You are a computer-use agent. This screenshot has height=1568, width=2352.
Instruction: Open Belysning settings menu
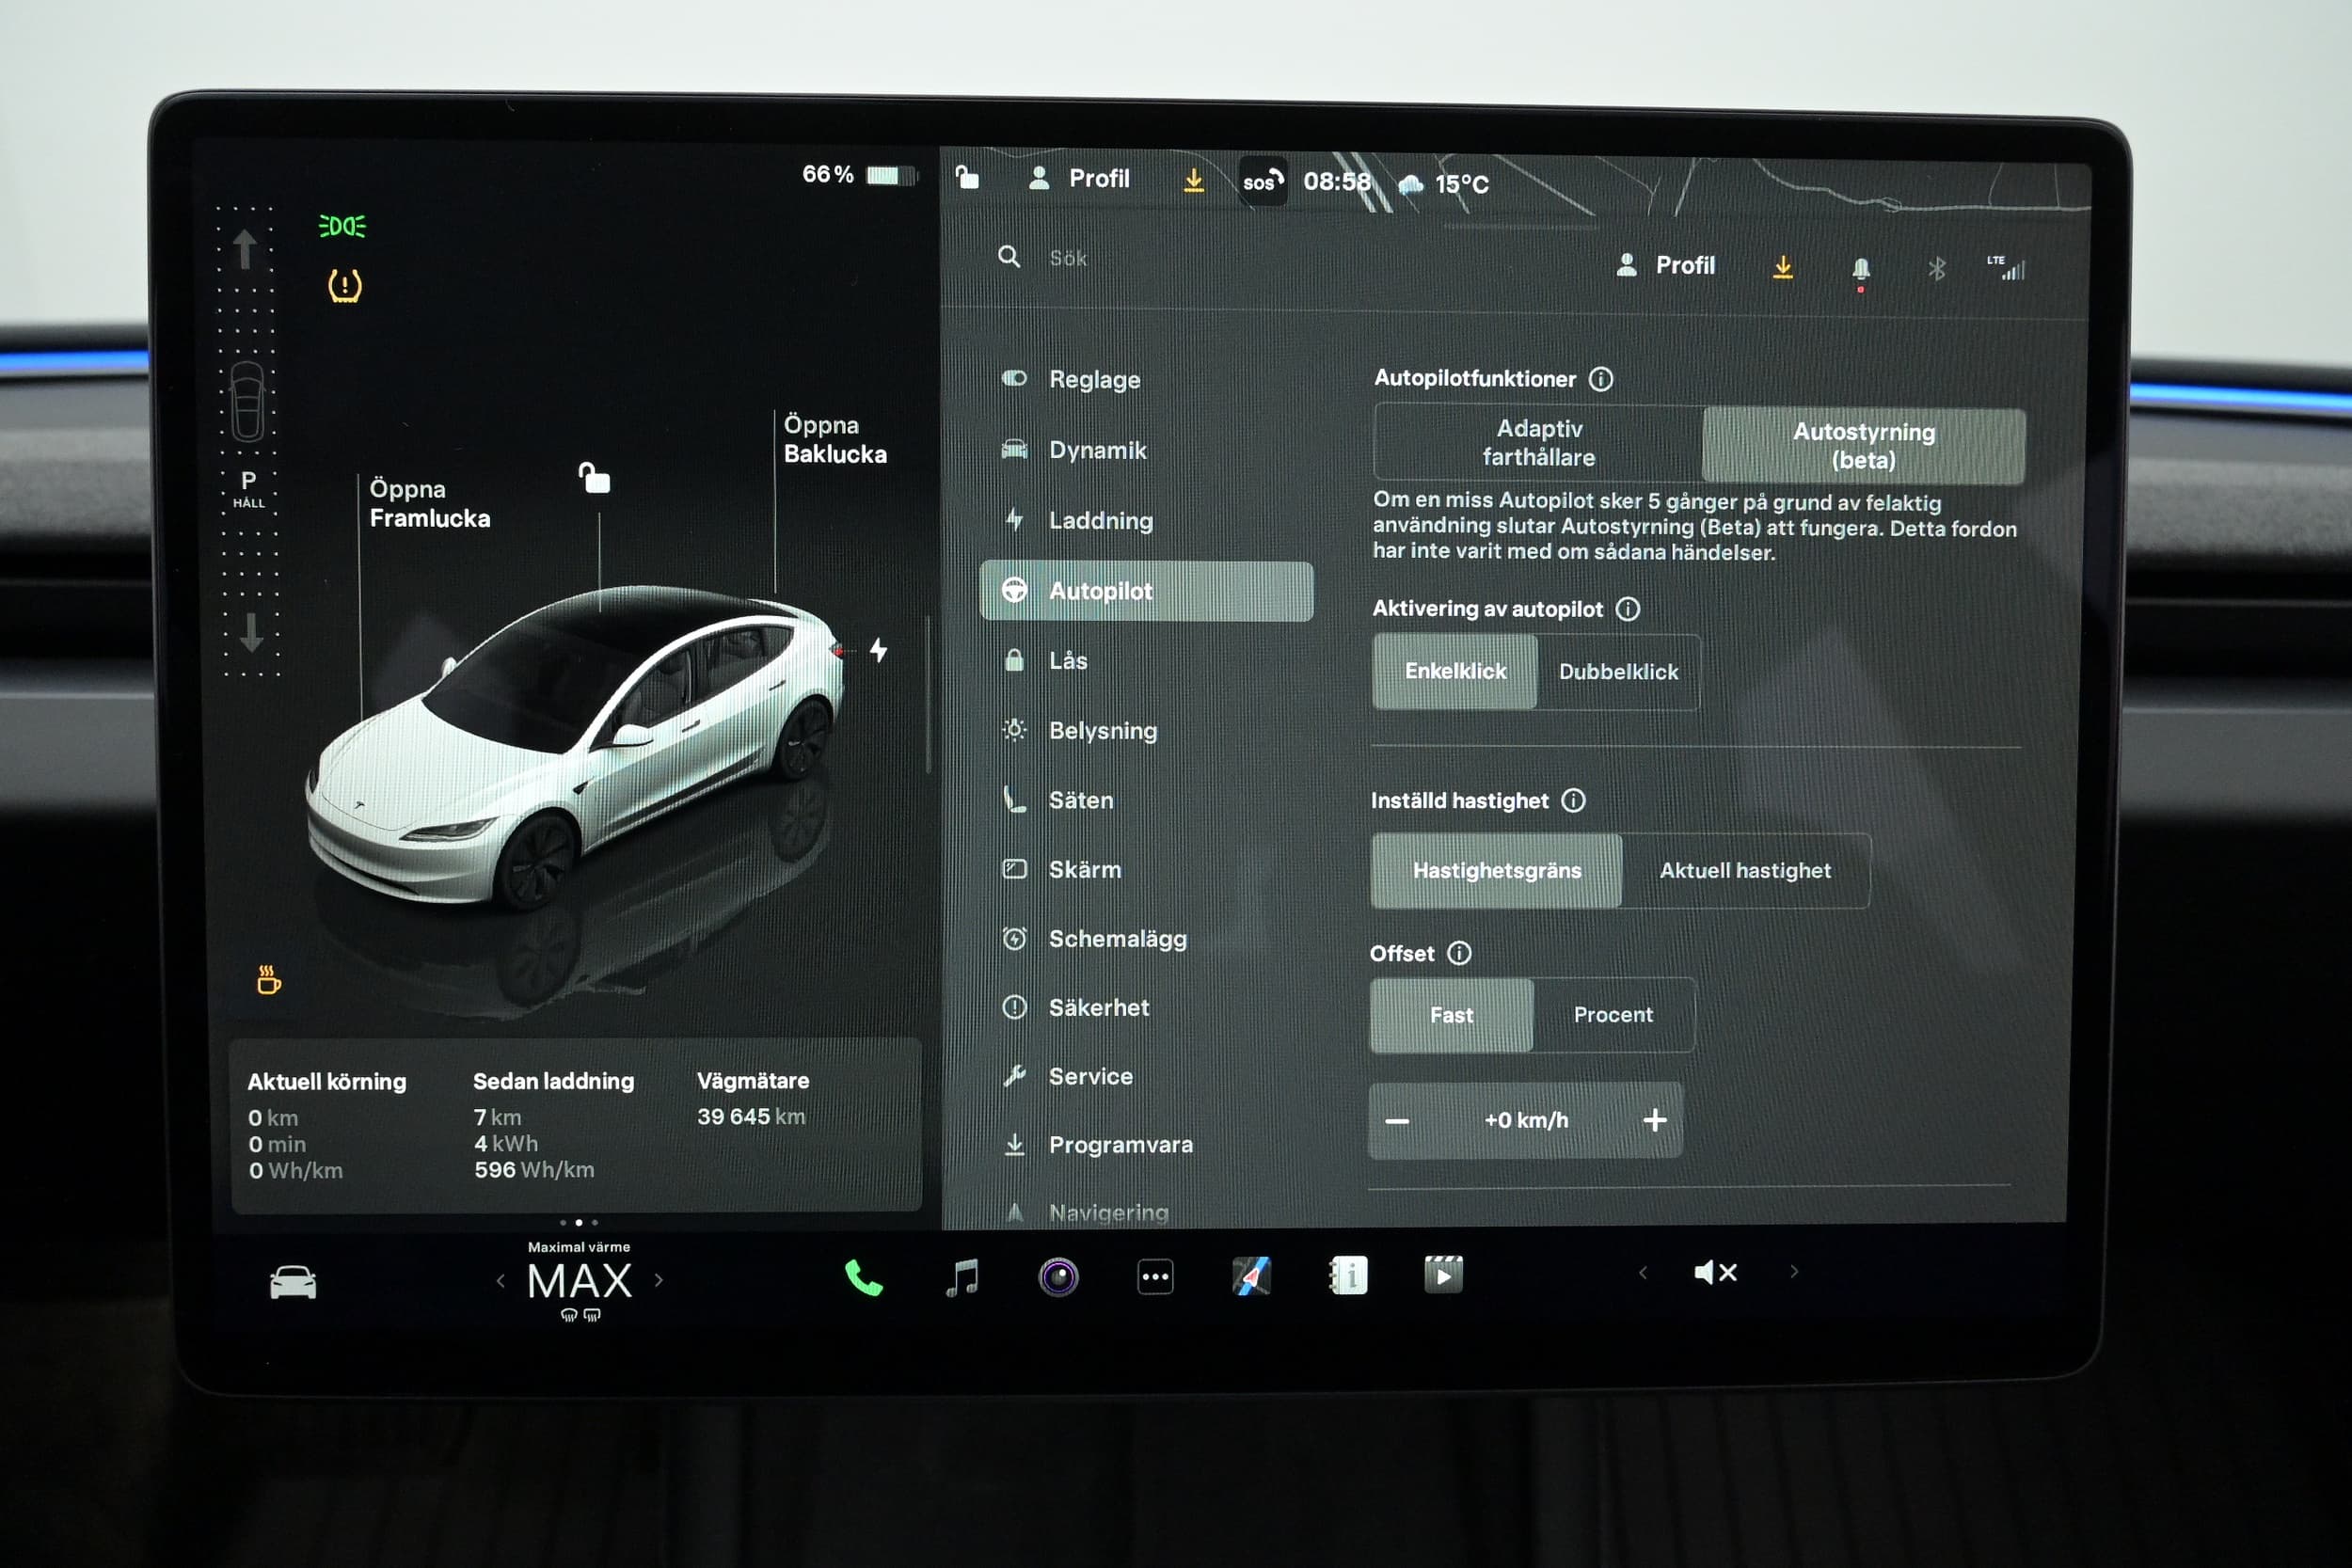coord(1146,731)
